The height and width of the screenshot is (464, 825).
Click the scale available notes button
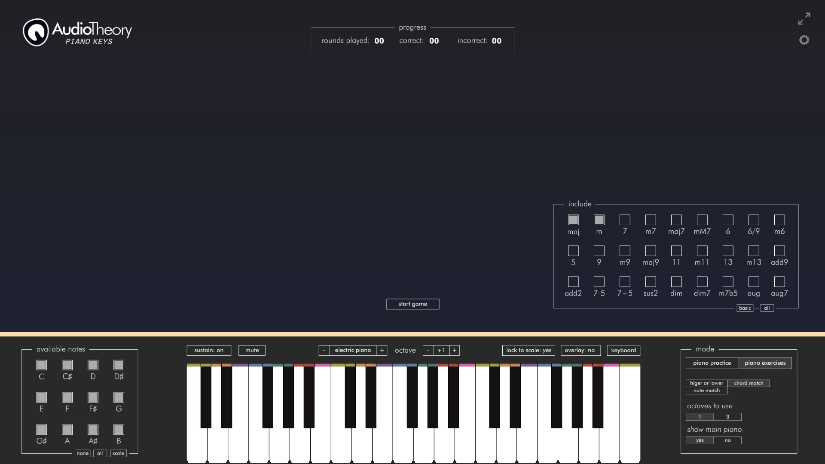(x=119, y=453)
